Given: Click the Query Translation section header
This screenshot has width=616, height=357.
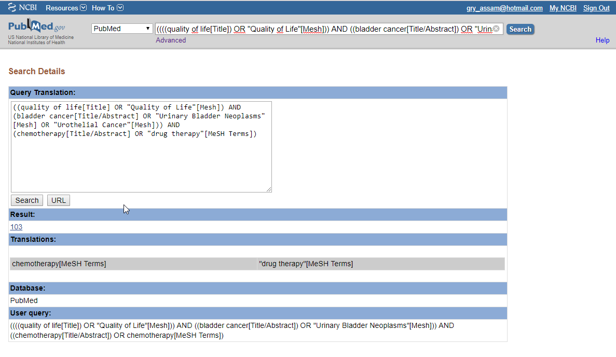Looking at the screenshot, I should tap(258, 93).
